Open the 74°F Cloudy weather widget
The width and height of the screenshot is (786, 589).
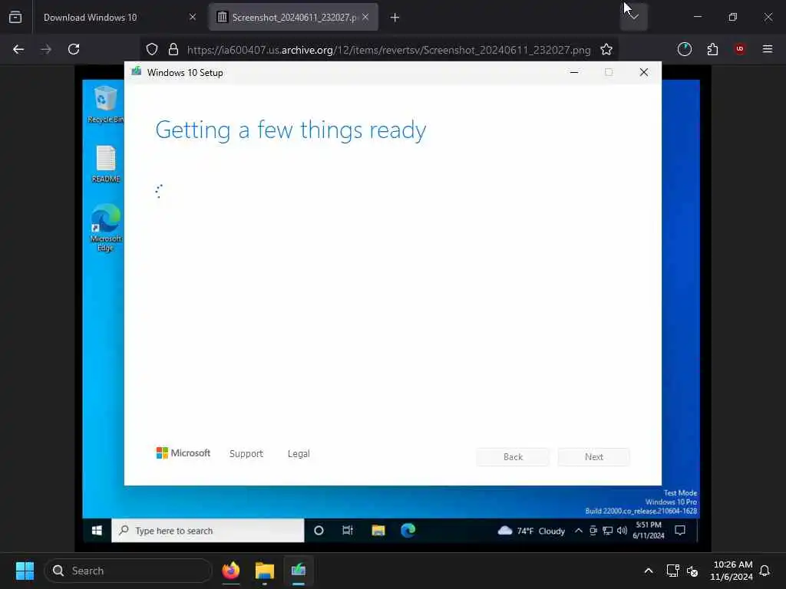[x=531, y=531]
